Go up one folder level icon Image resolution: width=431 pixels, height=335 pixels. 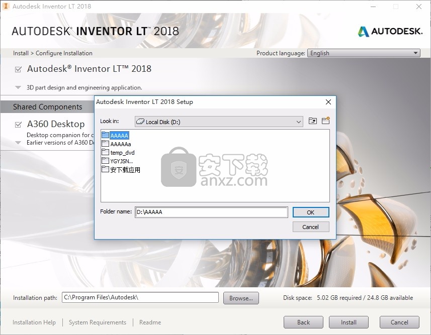[x=312, y=121]
